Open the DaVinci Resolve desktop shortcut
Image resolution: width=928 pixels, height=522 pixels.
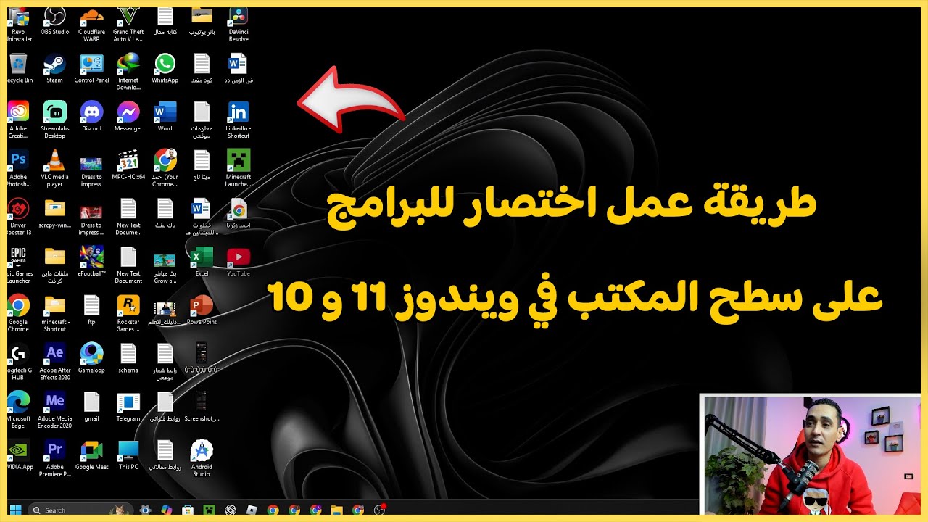point(239,24)
